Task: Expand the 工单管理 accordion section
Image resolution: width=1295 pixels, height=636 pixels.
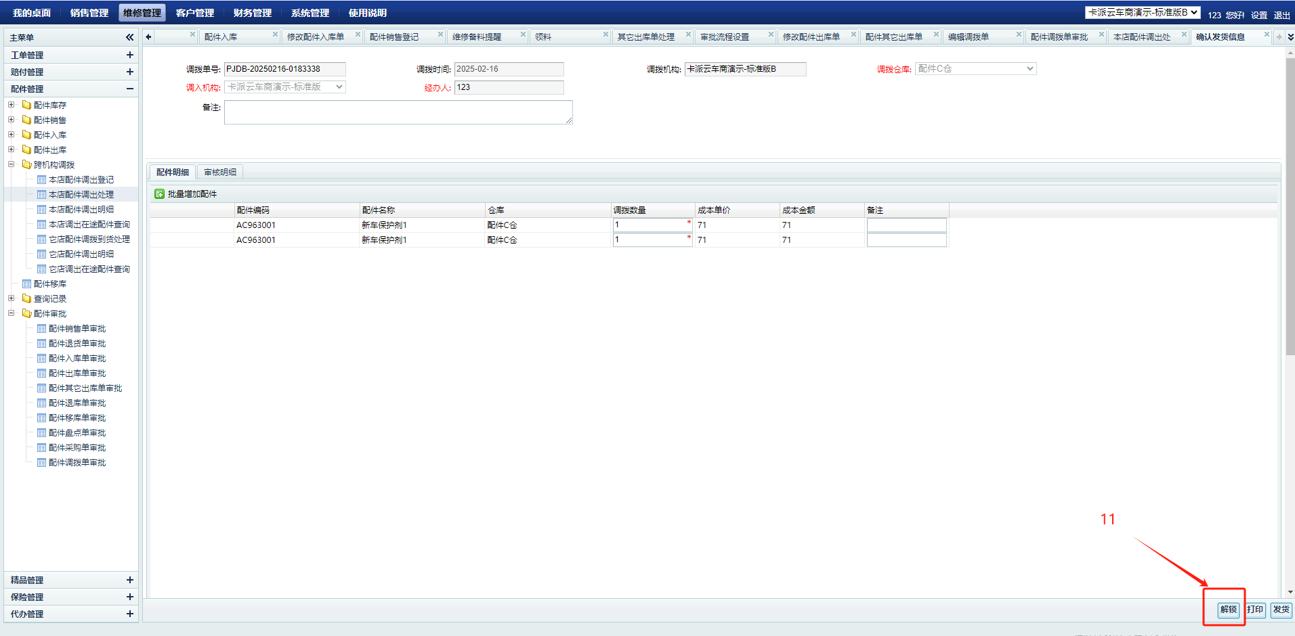Action: pos(129,55)
